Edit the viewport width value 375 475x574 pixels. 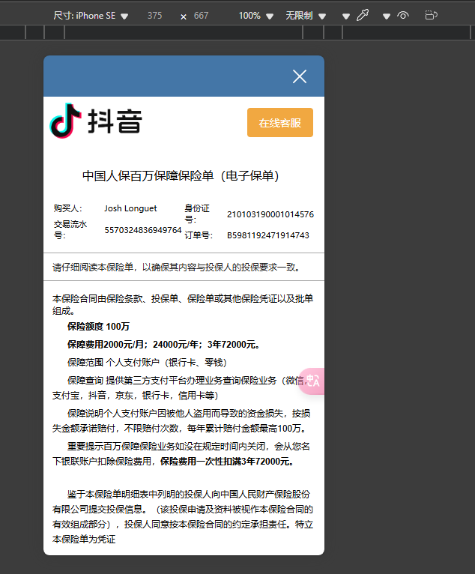click(155, 16)
